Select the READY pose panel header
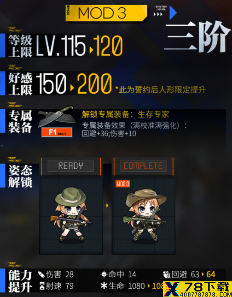The height and width of the screenshot is (297, 232). 71,166
